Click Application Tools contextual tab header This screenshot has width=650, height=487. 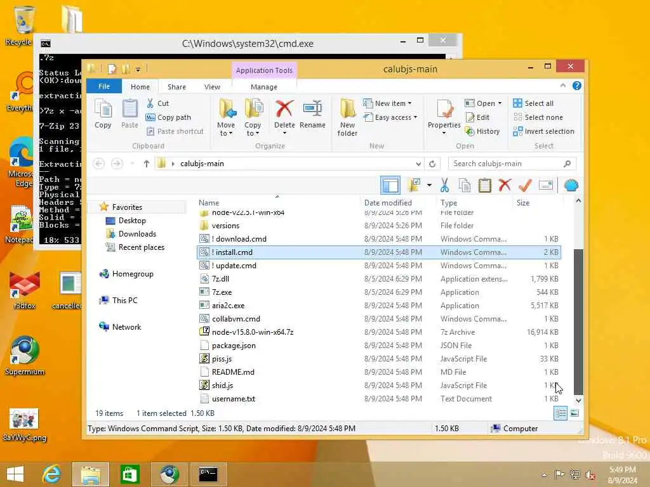click(264, 70)
